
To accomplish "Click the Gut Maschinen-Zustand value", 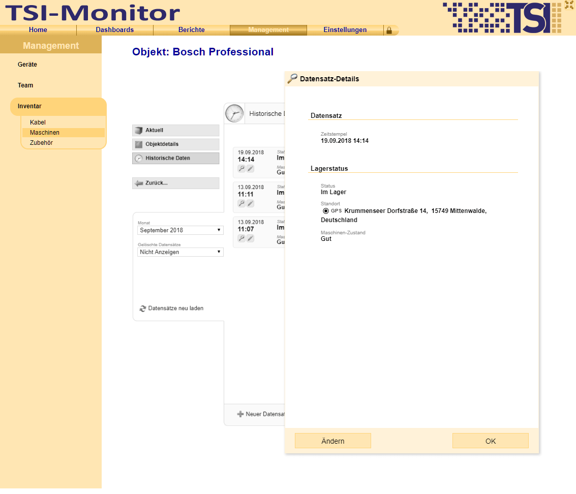I will coord(326,239).
